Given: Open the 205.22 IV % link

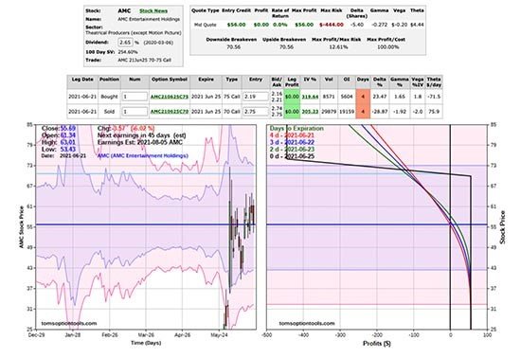Looking at the screenshot, I should click(x=310, y=112).
